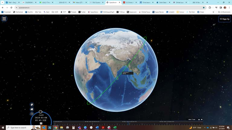232x130 pixels.
Task: Expand the hidden bookmarks chevron
Action: point(213,12)
